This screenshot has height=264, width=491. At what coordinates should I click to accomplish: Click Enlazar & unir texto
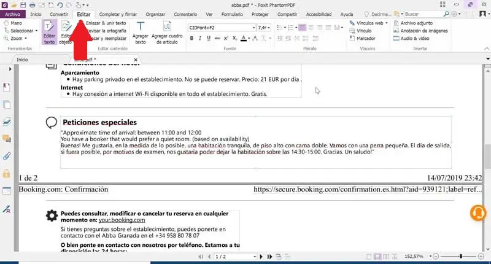pyautogui.click(x=106, y=23)
